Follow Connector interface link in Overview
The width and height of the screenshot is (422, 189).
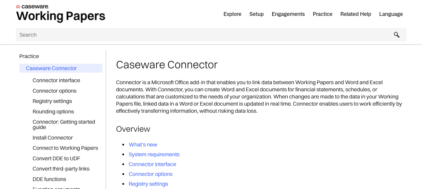pyautogui.click(x=152, y=164)
